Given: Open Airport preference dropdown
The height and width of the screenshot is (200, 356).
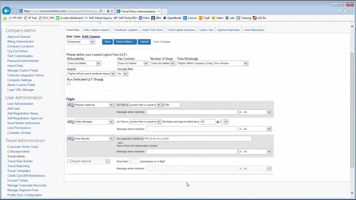Looking at the screenshot, I should [x=91, y=74].
